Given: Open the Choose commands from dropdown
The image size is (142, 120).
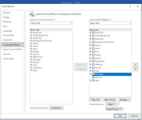Looking at the screenshot, I should point(51,23).
